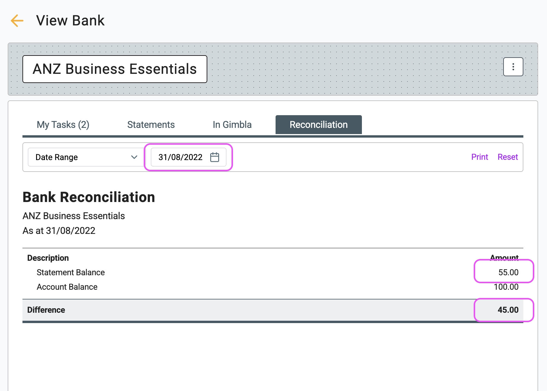Print the reconciliation report
The image size is (547, 391).
[479, 157]
